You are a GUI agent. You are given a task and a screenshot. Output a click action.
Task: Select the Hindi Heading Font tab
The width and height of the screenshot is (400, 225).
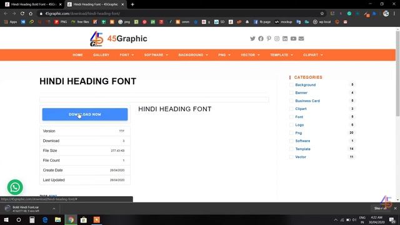96,4
